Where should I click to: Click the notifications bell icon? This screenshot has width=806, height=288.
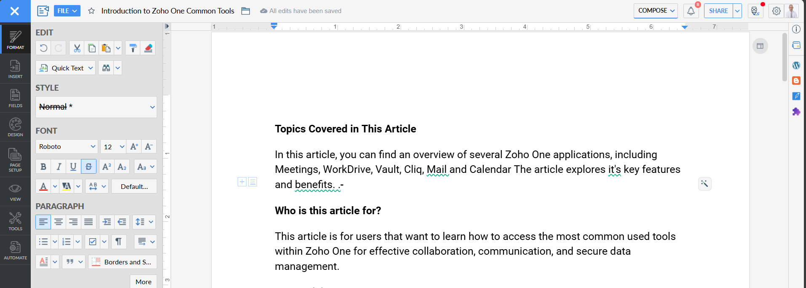691,11
